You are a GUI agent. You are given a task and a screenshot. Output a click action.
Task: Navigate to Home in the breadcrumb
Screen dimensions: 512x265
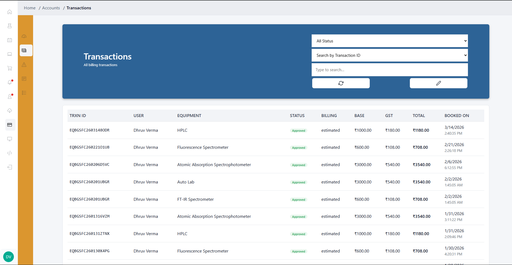tap(30, 8)
